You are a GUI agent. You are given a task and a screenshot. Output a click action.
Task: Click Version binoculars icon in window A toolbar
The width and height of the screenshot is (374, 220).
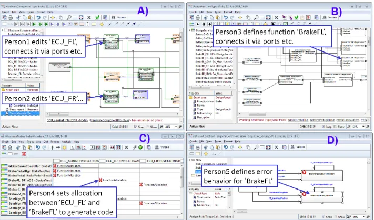pyautogui.click(x=114, y=17)
